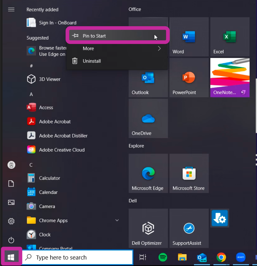Viewport: 257px width, 266px height.
Task: Launch the Dell Optimizer tile
Action: pos(148,228)
